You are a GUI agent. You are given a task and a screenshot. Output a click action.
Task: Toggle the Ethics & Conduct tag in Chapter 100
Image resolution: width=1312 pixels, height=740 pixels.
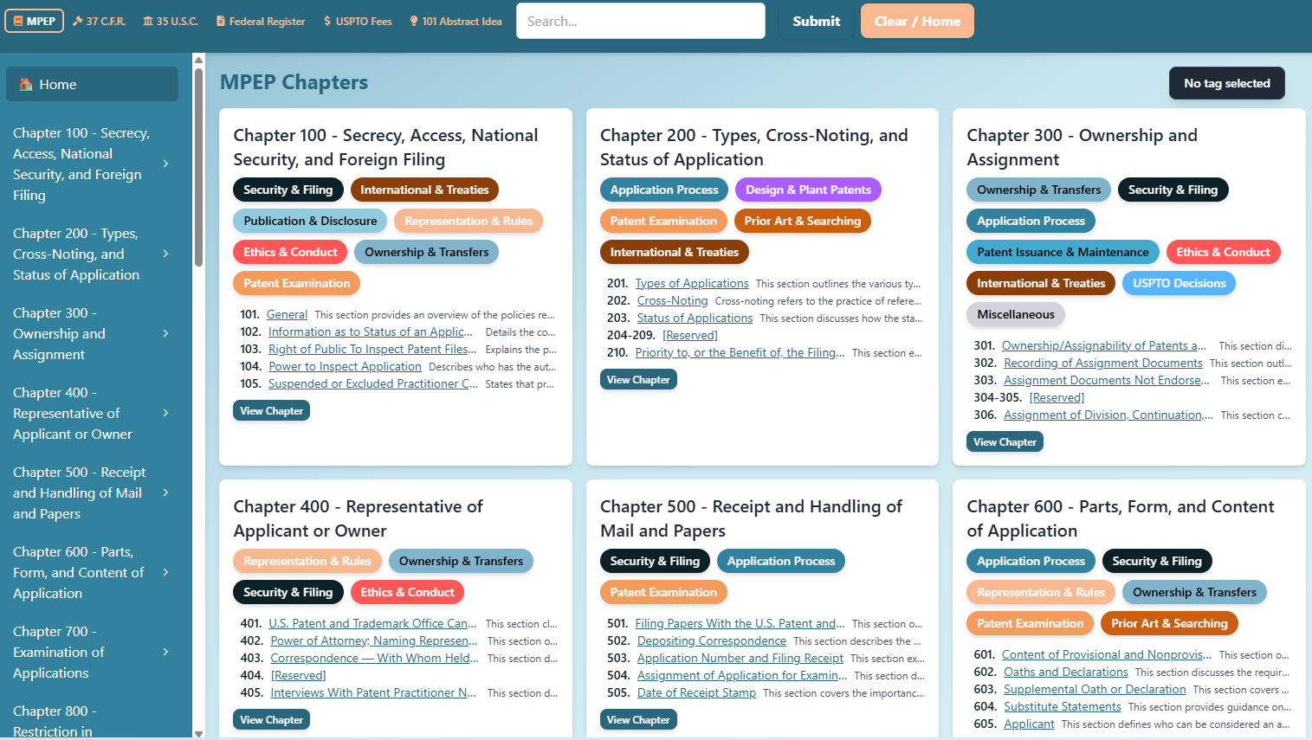pyautogui.click(x=290, y=252)
